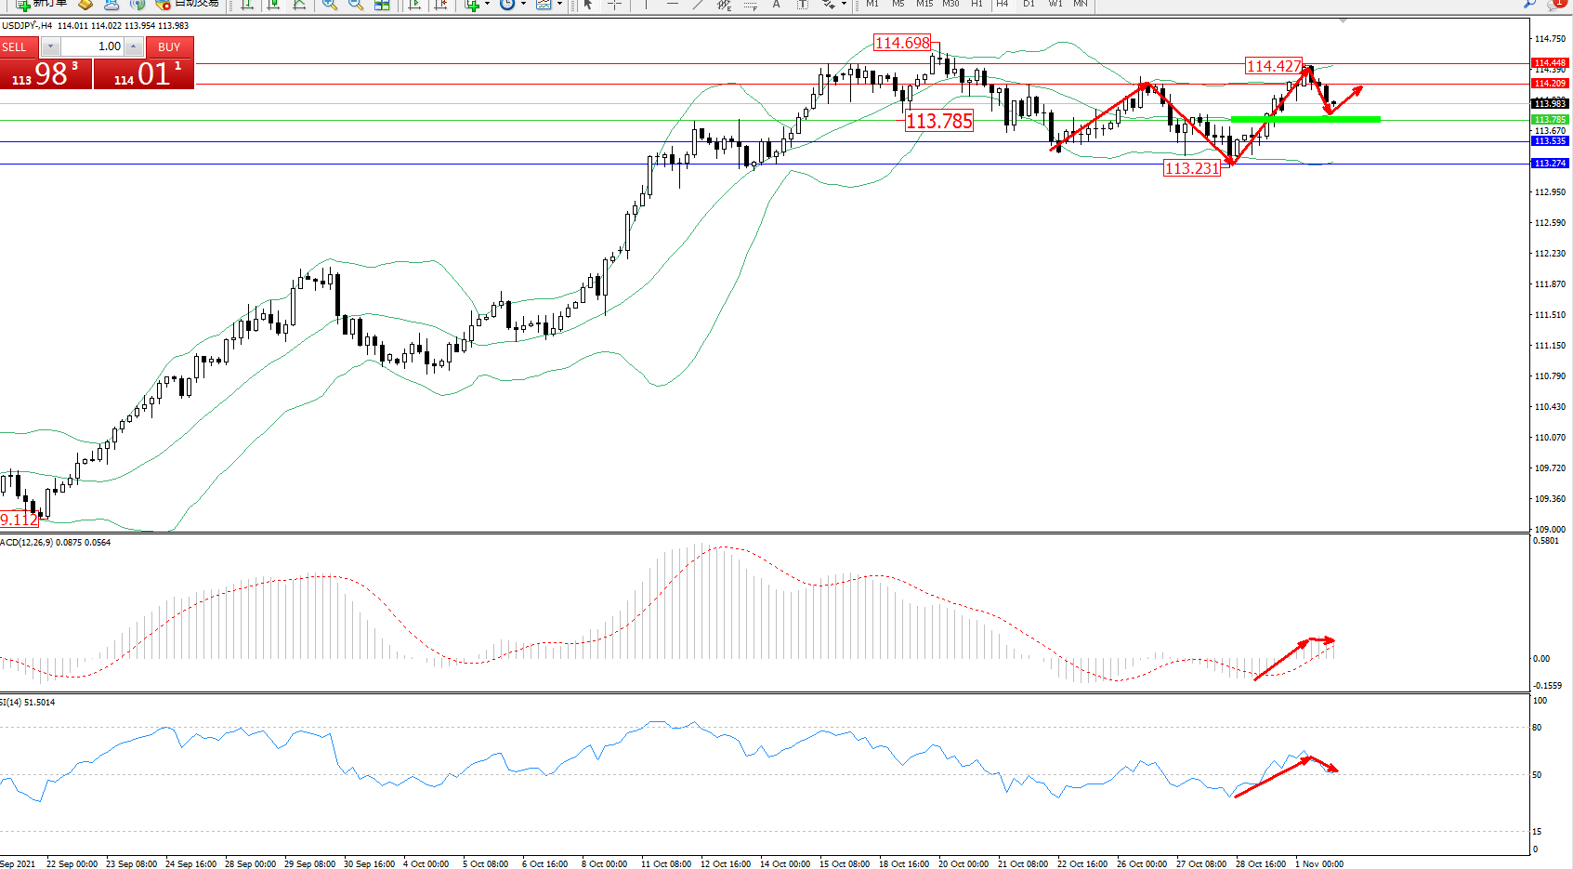Select the cursor arrow tool
The width and height of the screenshot is (1573, 869).
click(588, 5)
